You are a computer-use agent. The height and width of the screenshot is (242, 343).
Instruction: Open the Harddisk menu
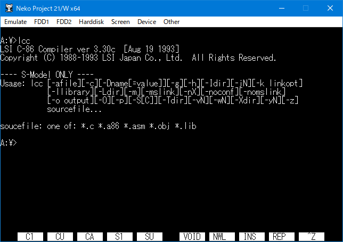(x=92, y=22)
